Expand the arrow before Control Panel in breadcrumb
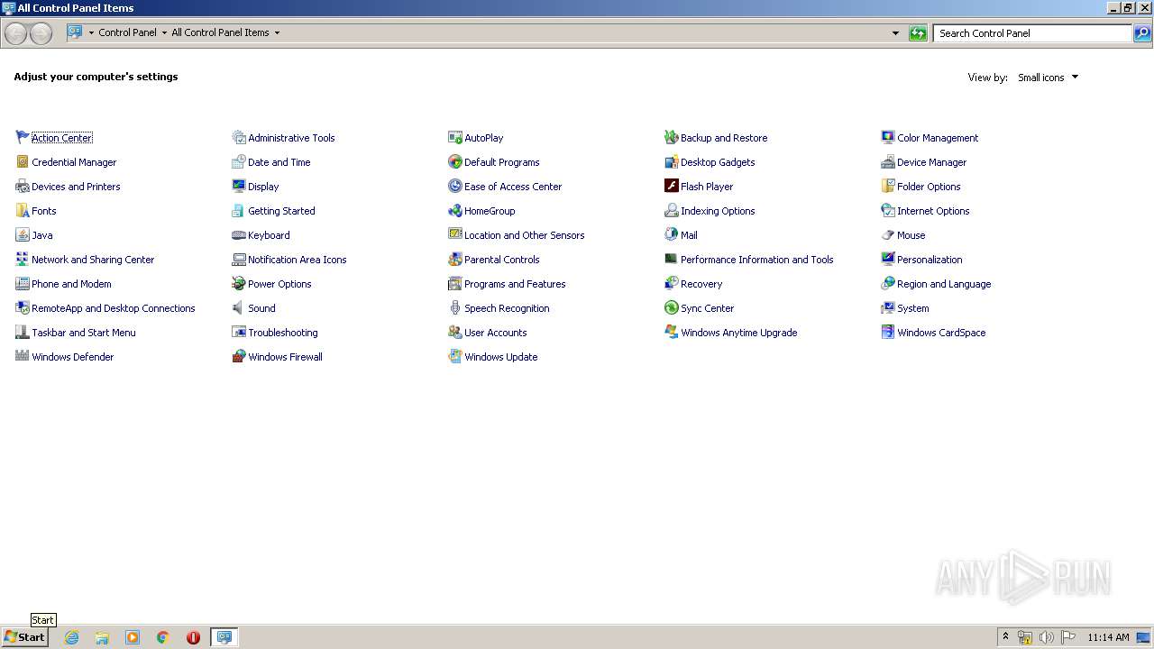 pos(91,32)
